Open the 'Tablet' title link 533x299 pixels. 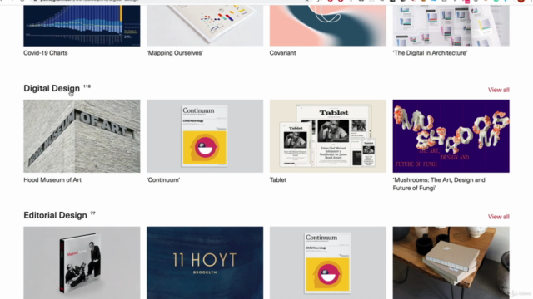(x=277, y=180)
